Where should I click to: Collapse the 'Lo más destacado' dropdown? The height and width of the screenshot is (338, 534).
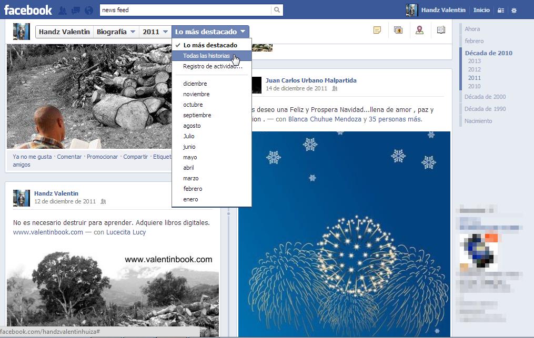pos(210,32)
